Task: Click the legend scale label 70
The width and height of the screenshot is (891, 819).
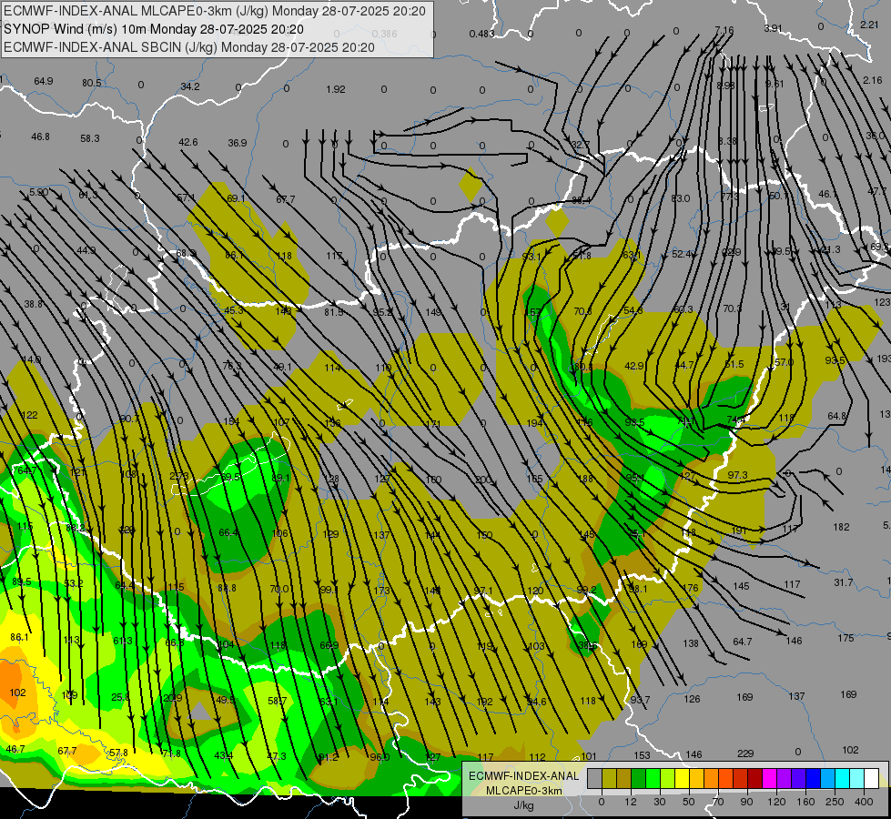Action: coord(718,802)
